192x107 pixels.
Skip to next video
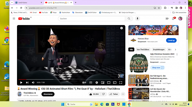coord(27,82)
